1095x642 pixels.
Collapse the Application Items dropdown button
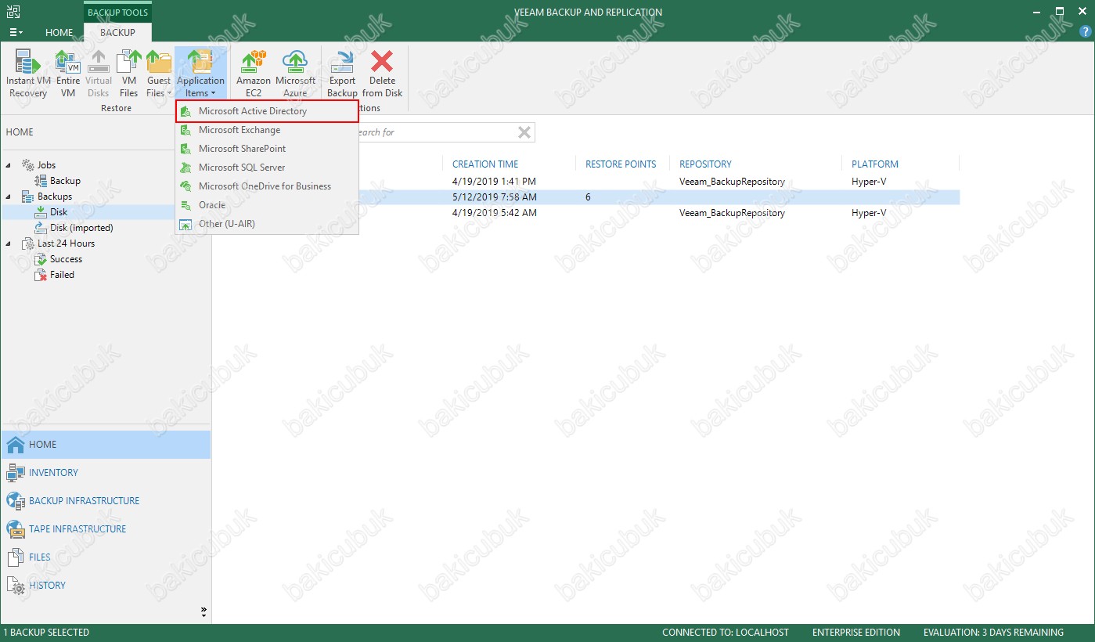200,74
